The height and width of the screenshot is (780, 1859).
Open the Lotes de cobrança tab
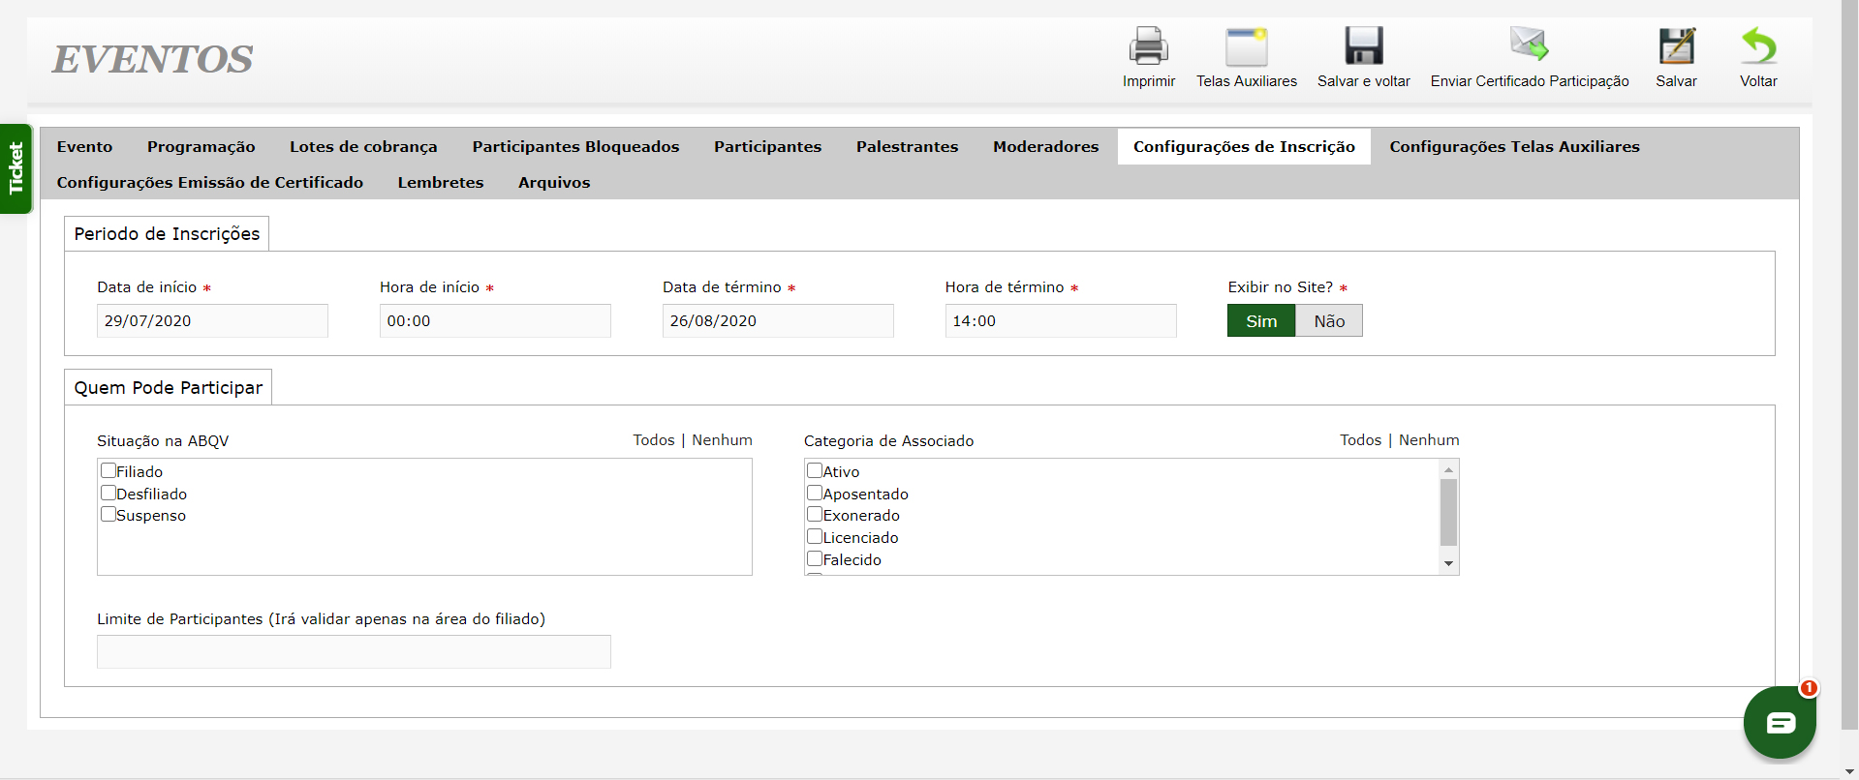pyautogui.click(x=363, y=146)
